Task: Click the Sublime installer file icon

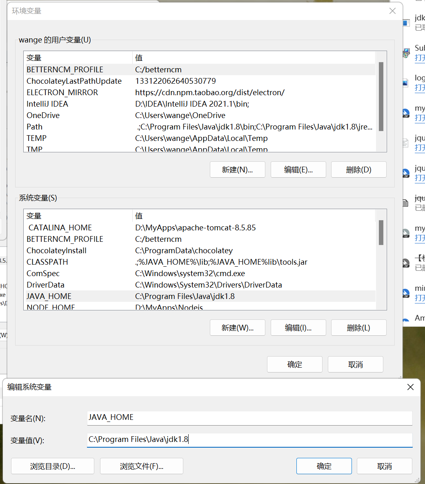Action: click(406, 53)
